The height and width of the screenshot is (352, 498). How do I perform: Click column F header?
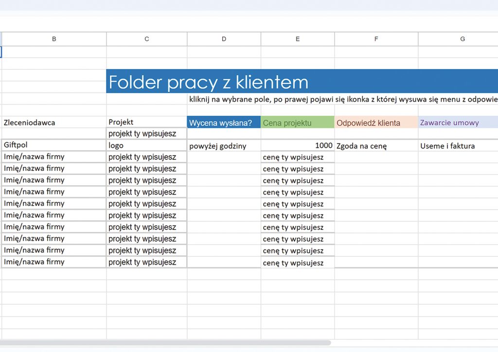tap(376, 39)
